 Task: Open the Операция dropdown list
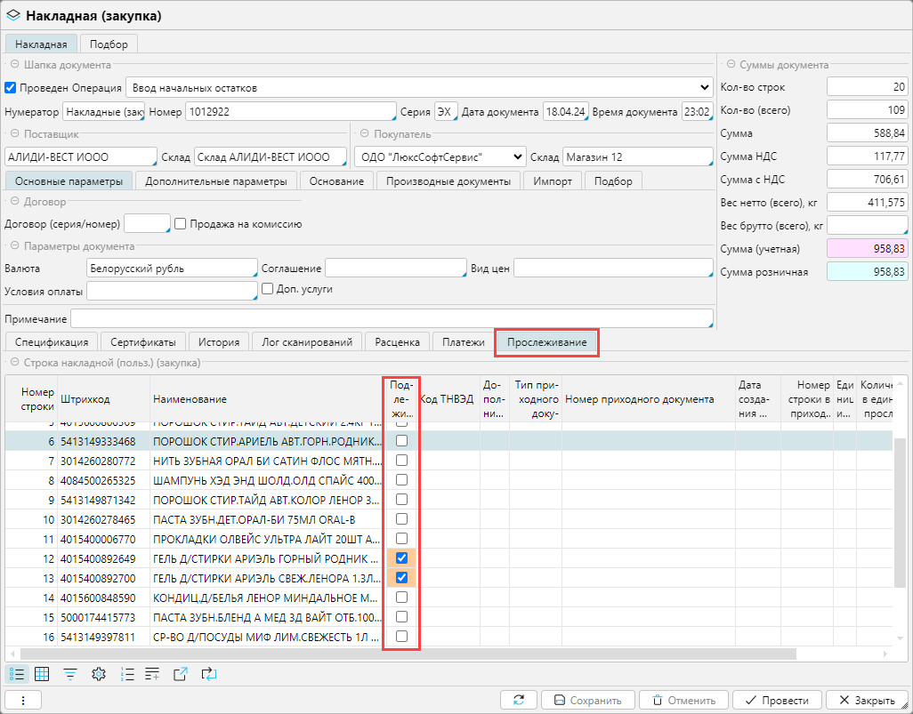coord(706,88)
